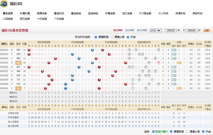Go to 十位走势 chart
The image size is (213, 135).
click(x=42, y=19)
